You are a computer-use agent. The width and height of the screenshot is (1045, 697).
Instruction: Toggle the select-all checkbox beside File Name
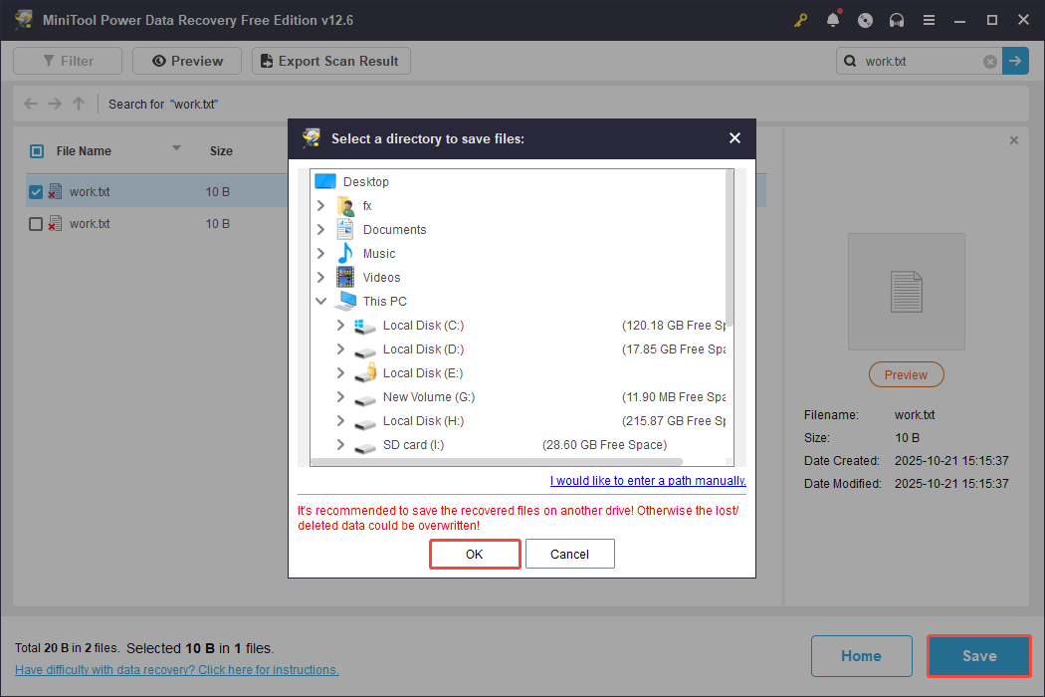(x=37, y=151)
